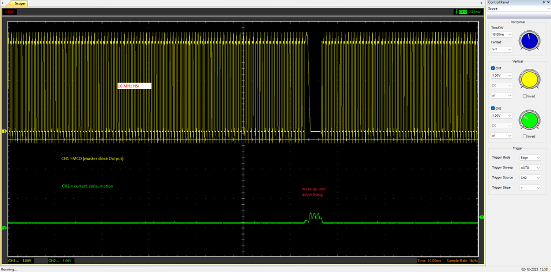551x272 pixels.
Task: Switch to the Scope tab
Action: 20,3
